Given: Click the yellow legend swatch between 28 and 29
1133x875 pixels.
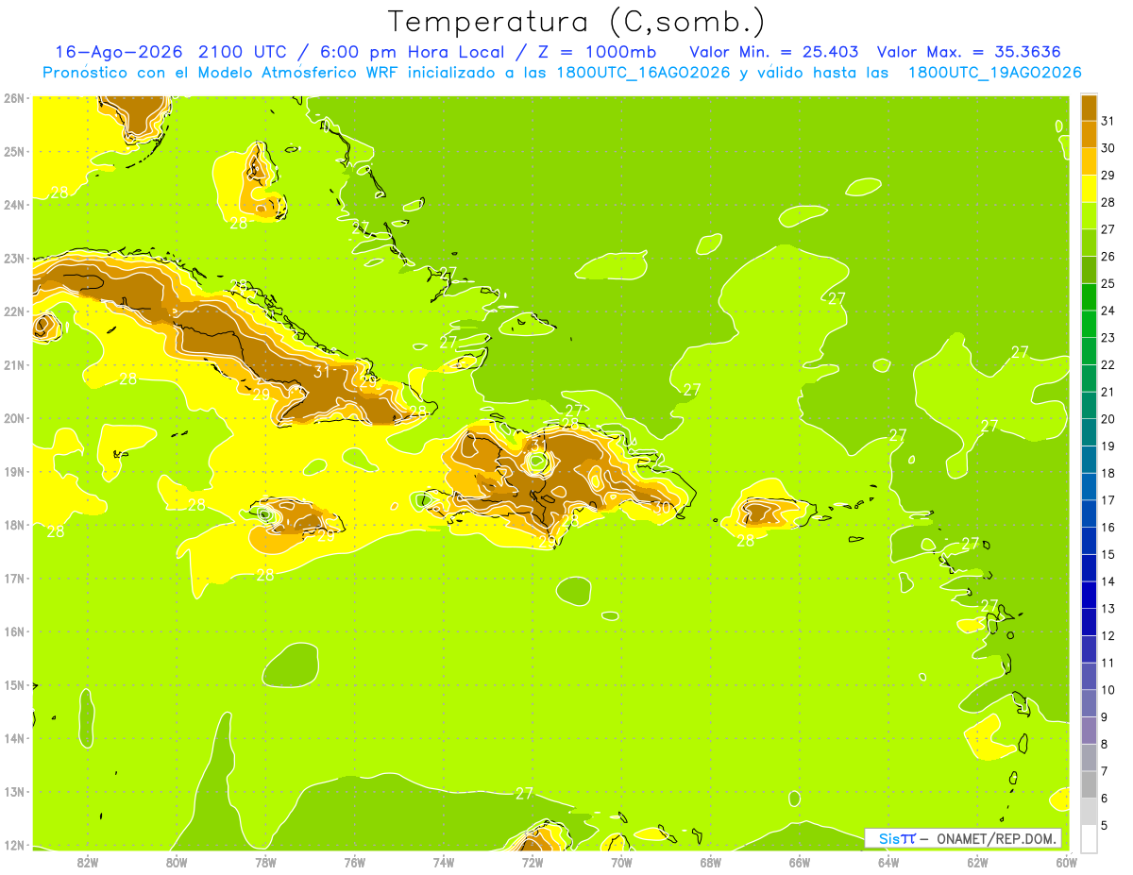Looking at the screenshot, I should (x=1089, y=190).
